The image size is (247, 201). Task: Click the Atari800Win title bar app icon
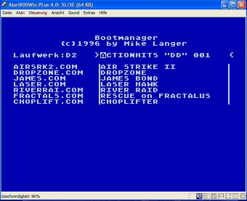click(x=4, y=5)
